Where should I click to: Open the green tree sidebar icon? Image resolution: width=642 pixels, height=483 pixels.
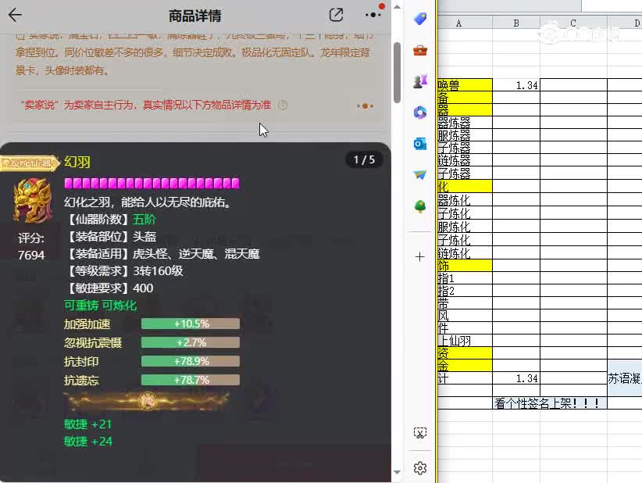click(x=420, y=206)
